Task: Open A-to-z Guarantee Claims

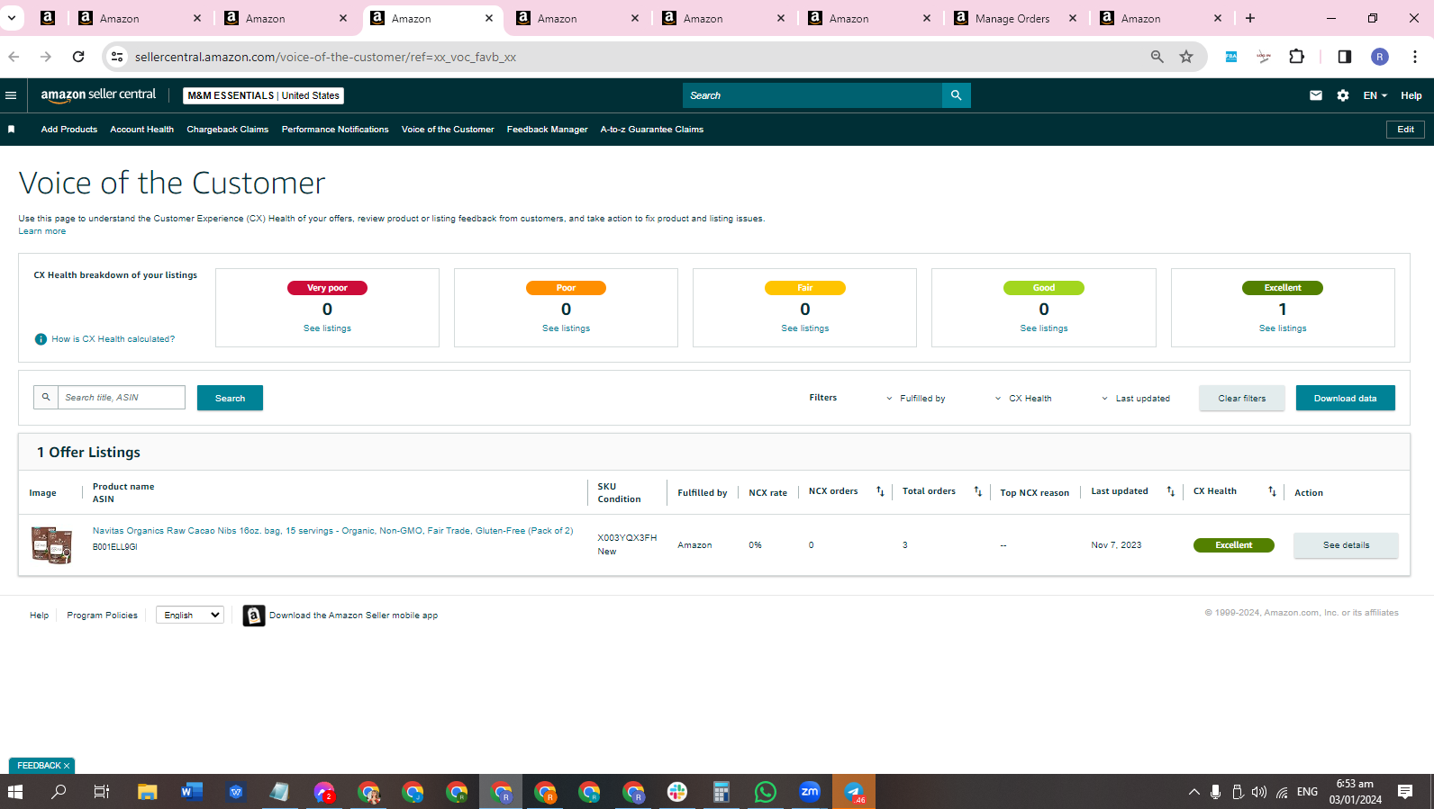Action: pos(652,130)
